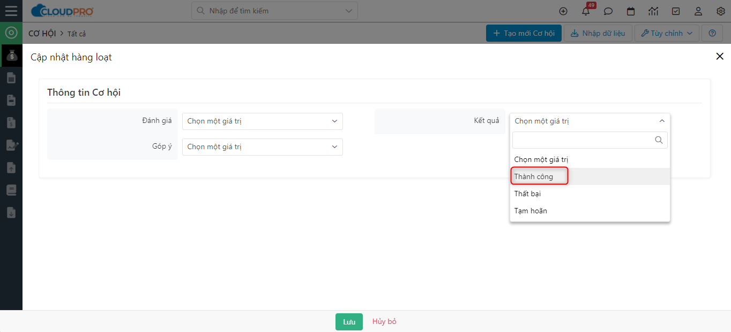Select Tạm hoãn option
The width and height of the screenshot is (731, 332).
[x=590, y=211]
